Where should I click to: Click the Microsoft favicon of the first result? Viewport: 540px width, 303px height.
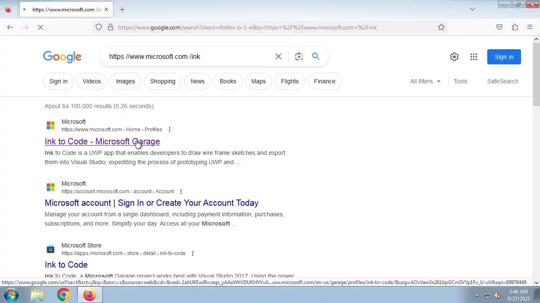click(x=51, y=125)
